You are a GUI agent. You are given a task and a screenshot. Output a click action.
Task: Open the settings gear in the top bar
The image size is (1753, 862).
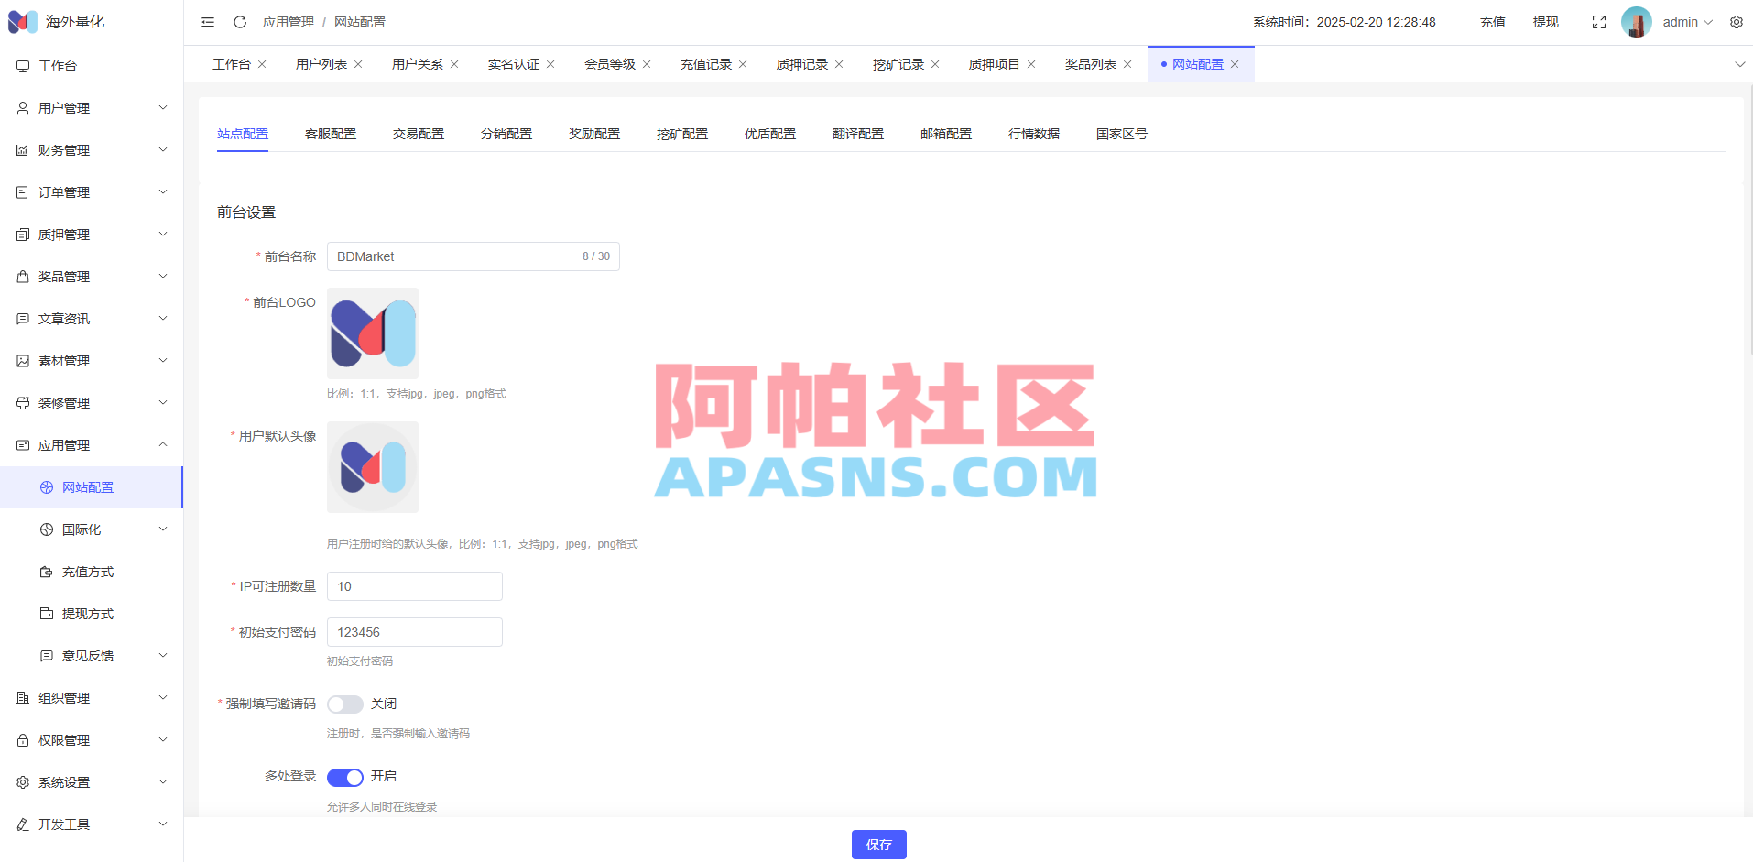pos(1737,21)
